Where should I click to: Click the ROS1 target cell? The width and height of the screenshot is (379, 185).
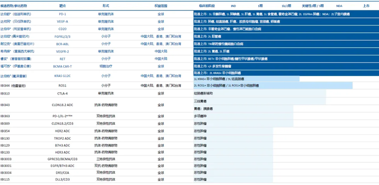[x=63, y=86]
